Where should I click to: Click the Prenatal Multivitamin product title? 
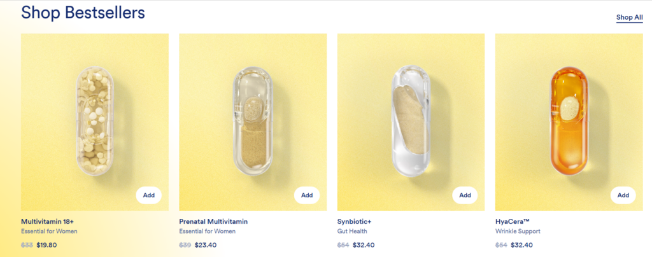213,221
